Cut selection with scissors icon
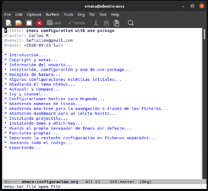The height and width of the screenshot is (191, 208). click(x=96, y=23)
